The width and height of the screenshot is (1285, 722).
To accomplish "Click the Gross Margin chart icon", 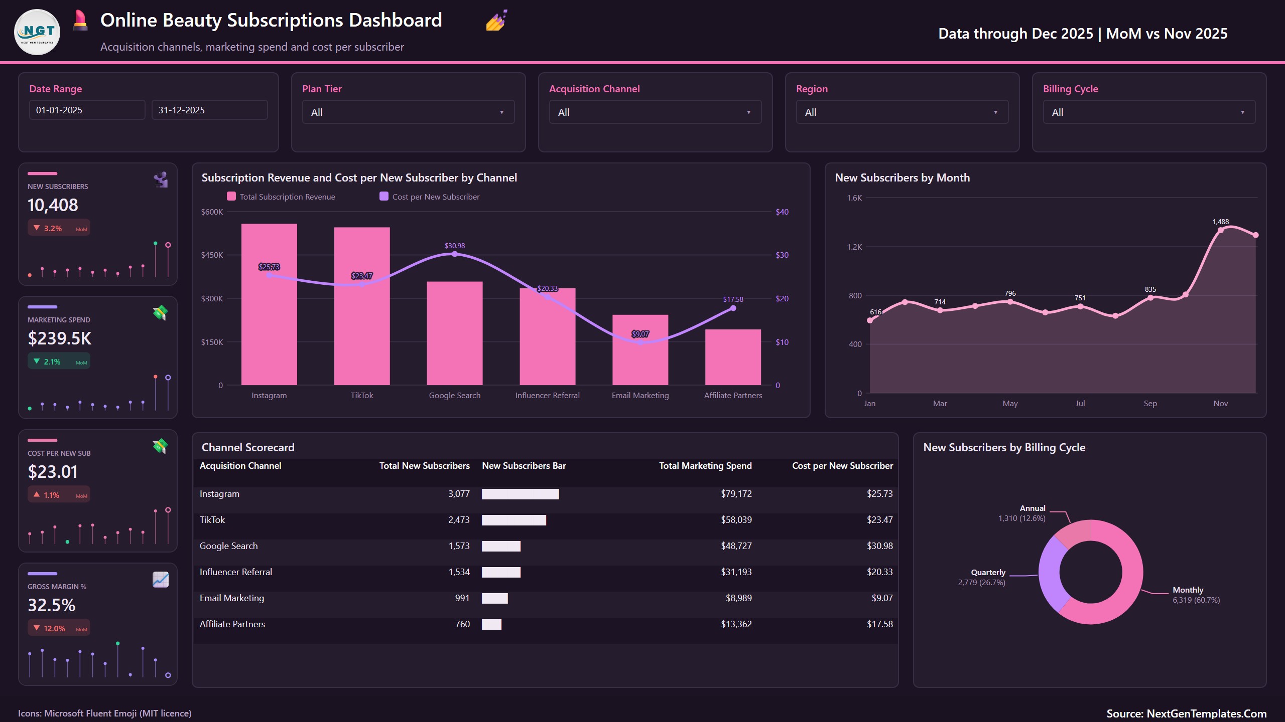I will 161,580.
